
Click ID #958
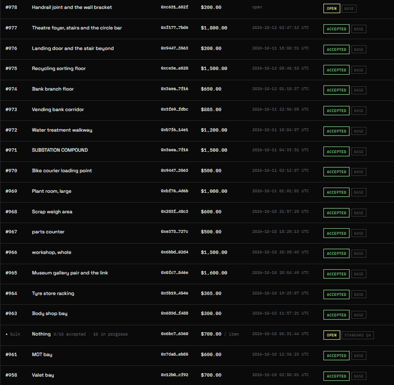coord(12,375)
